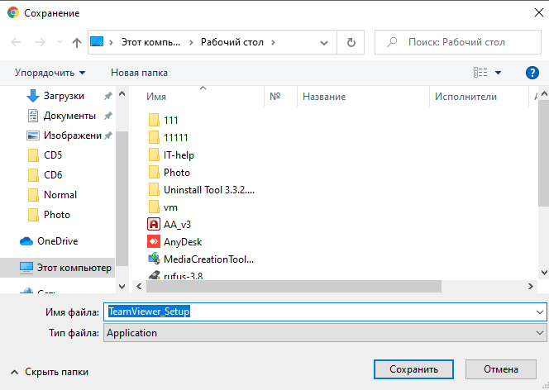The height and width of the screenshot is (390, 549).
Task: Click the 'Отмена' button
Action: click(x=501, y=369)
